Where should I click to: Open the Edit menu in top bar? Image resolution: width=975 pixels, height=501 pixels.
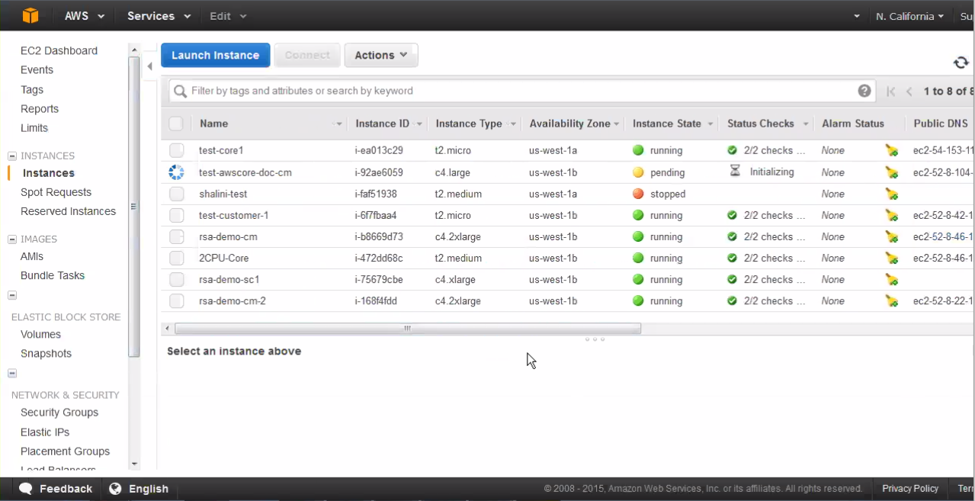pyautogui.click(x=228, y=16)
